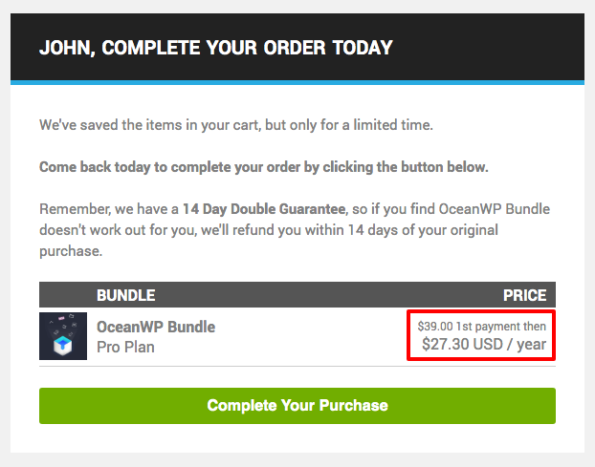Click the 'We've saved the items' sentence
Viewport: 595px width, 467px height.
tap(235, 125)
